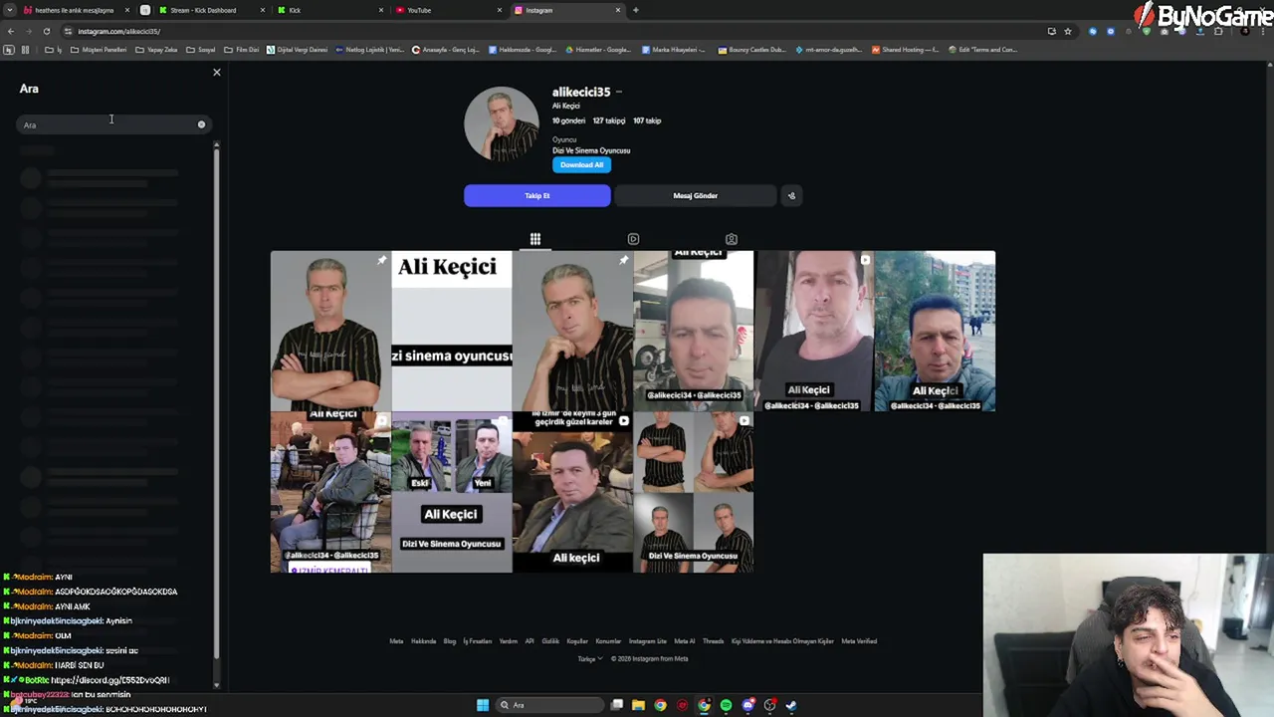The width and height of the screenshot is (1274, 717).
Task: Open Bouncy Castles bookmark
Action: click(x=751, y=50)
